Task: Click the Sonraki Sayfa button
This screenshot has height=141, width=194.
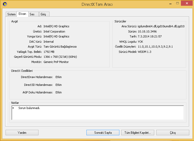Action: 103,132
